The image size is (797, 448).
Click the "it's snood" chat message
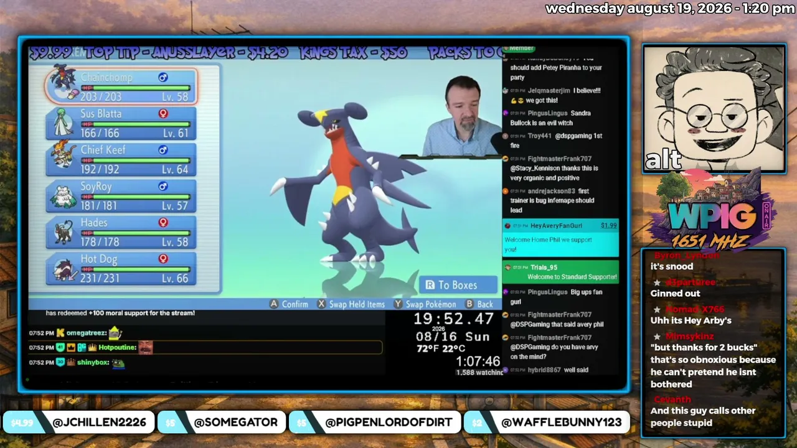click(x=672, y=266)
